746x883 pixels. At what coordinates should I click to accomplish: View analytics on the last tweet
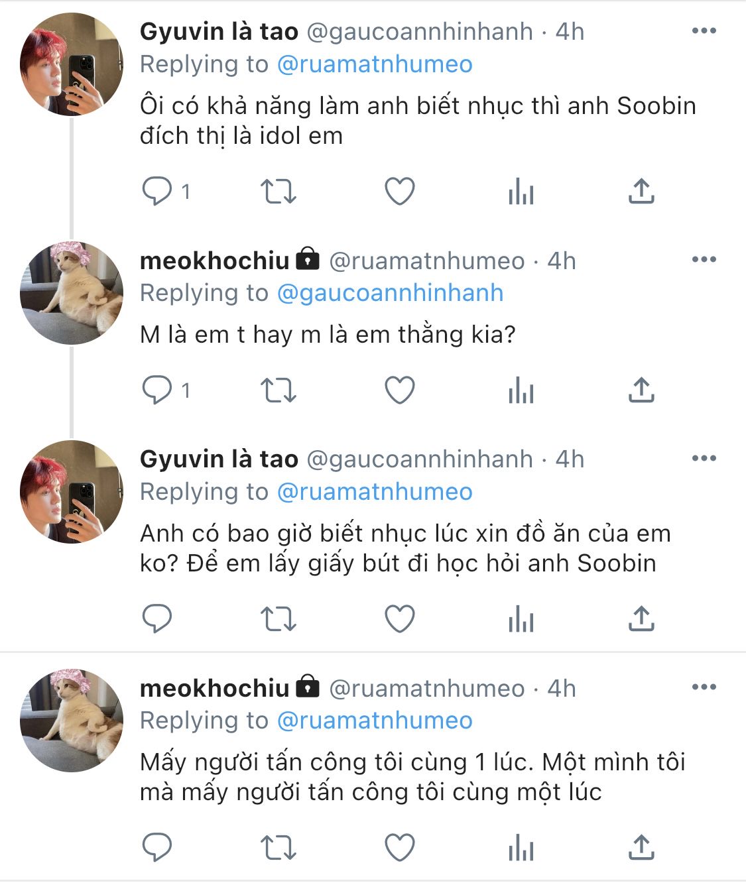pyautogui.click(x=521, y=847)
